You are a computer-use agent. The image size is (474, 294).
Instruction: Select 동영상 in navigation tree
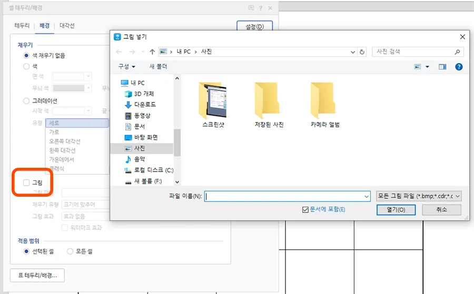(x=137, y=115)
